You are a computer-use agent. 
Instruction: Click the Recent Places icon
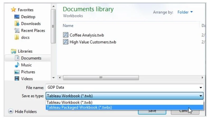tap(17, 30)
